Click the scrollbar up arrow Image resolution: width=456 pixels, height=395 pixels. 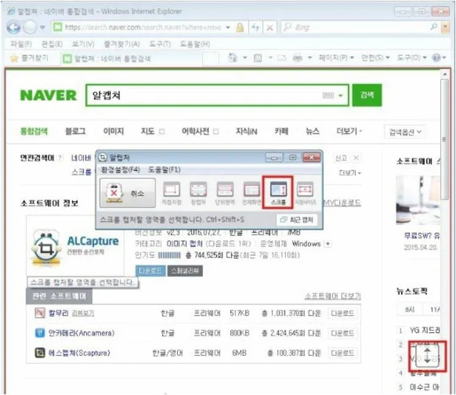pyautogui.click(x=444, y=75)
